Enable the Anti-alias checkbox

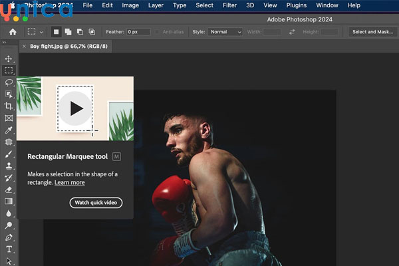pos(158,32)
